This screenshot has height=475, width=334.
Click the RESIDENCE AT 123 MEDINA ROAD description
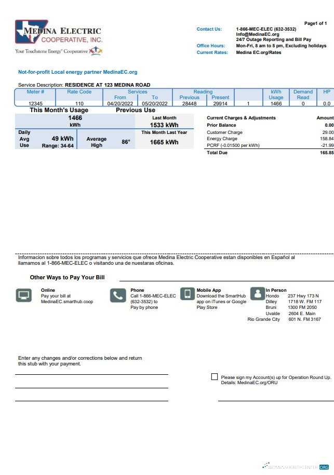[x=108, y=85]
